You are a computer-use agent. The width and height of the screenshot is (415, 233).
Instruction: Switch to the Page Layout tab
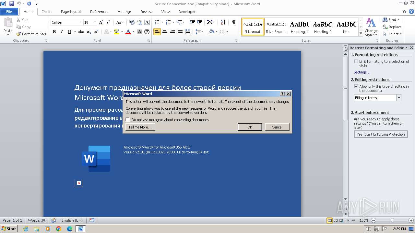tap(71, 12)
